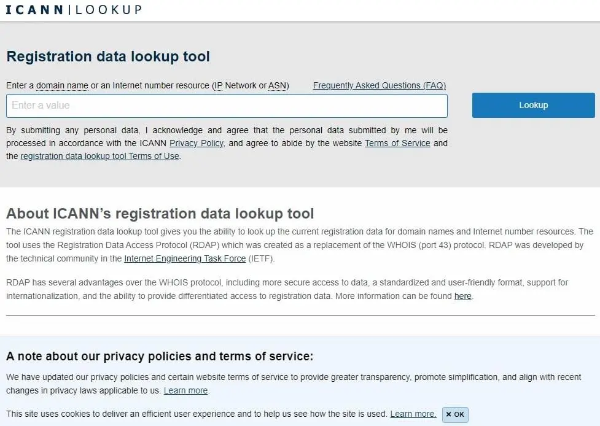Open the ICANN Privacy Policy link

pyautogui.click(x=197, y=143)
